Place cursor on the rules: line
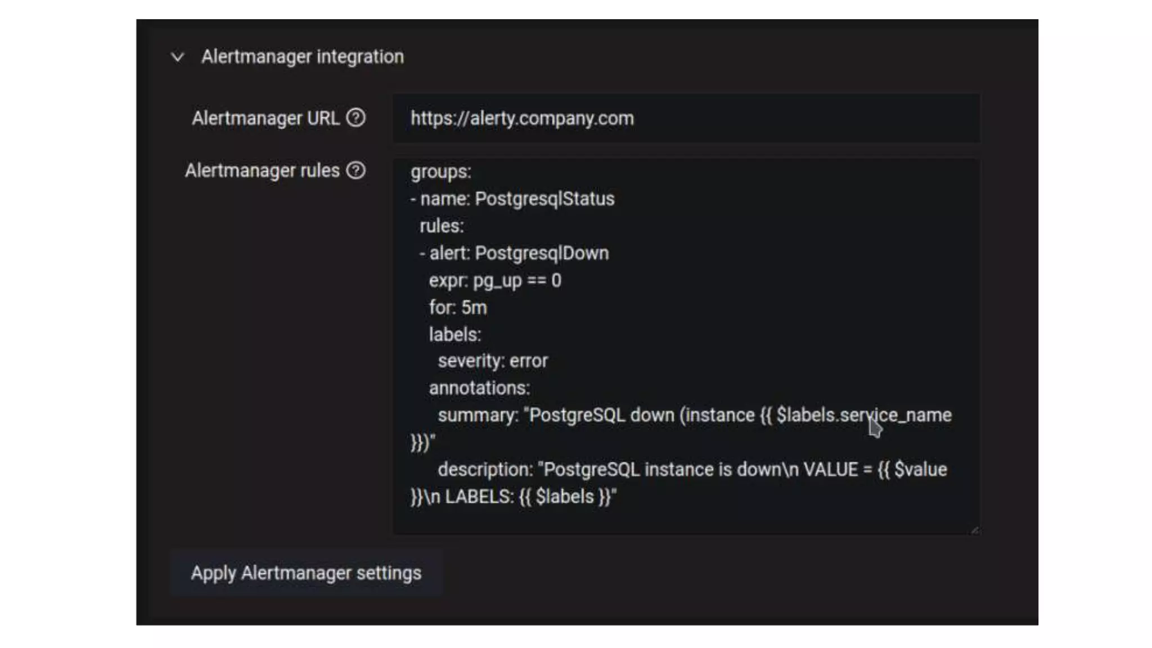Image resolution: width=1152 pixels, height=648 pixels. click(442, 226)
